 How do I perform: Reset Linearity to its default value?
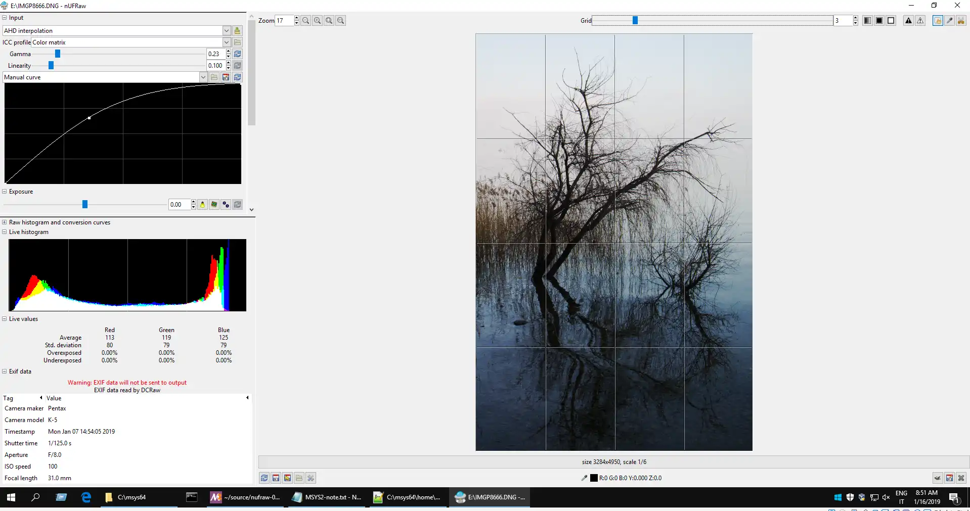tap(237, 66)
